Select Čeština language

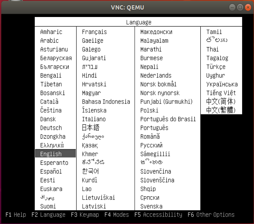(x=51, y=110)
